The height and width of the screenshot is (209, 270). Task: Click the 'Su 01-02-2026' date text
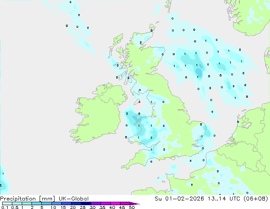(x=179, y=199)
